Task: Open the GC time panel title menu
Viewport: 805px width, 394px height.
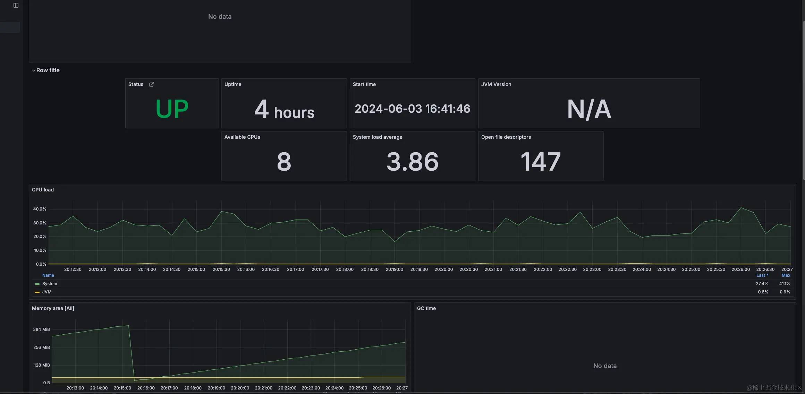Action: 426,308
